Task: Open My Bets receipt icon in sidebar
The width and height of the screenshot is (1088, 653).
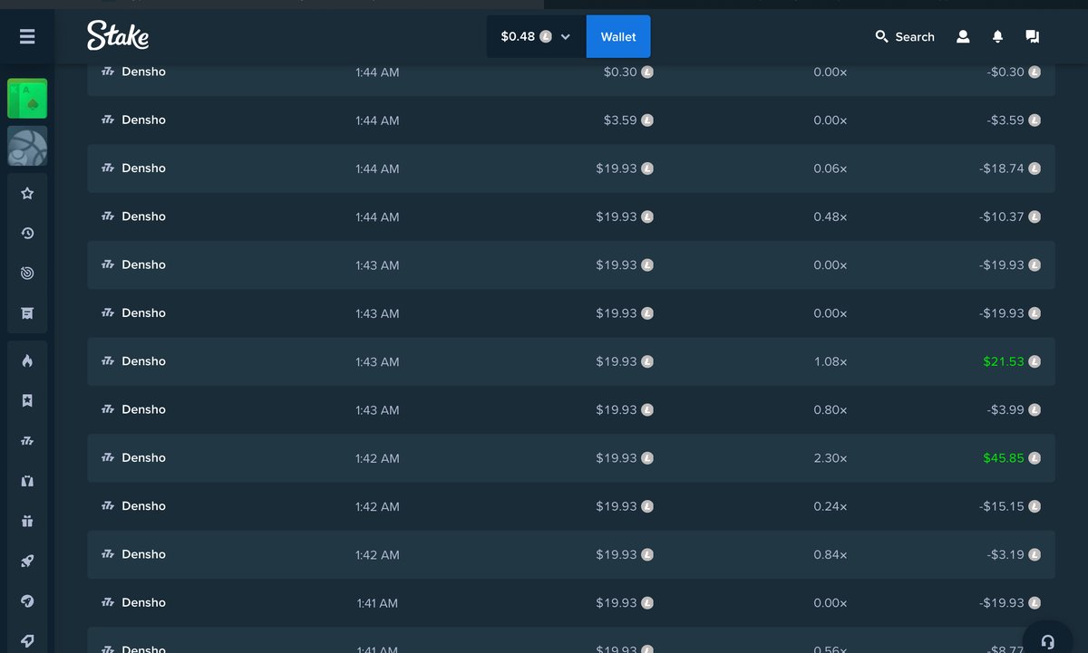Action: [x=27, y=313]
